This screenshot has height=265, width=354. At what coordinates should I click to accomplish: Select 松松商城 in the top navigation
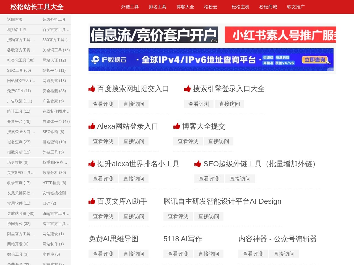click(x=268, y=7)
